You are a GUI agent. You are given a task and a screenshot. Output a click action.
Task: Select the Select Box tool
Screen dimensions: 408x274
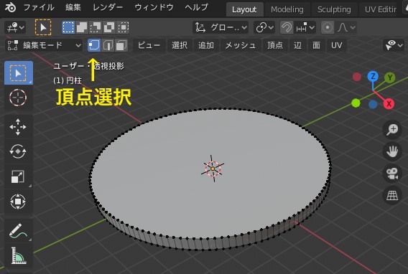click(x=19, y=73)
